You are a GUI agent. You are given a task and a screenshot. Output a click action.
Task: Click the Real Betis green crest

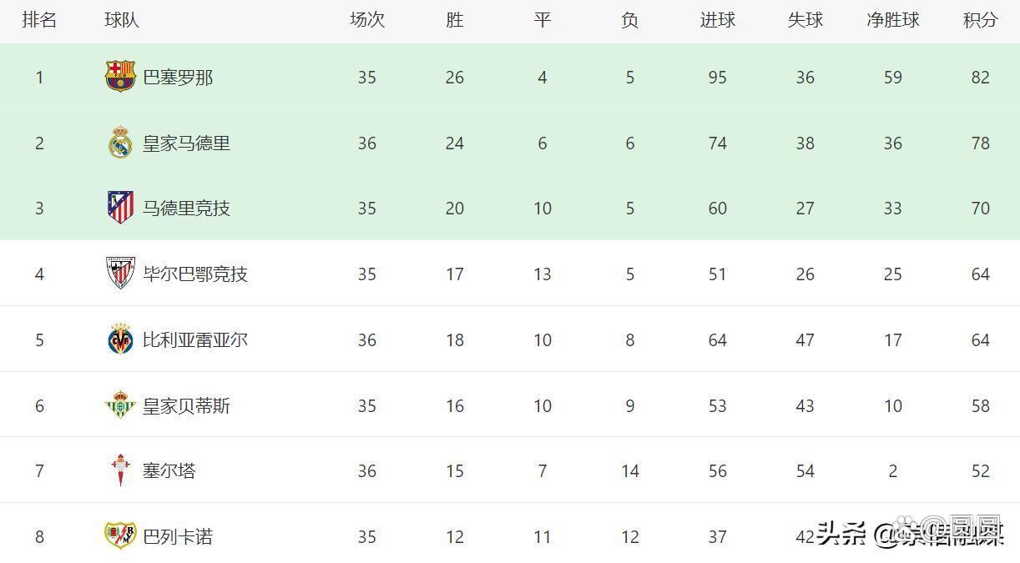pyautogui.click(x=120, y=405)
